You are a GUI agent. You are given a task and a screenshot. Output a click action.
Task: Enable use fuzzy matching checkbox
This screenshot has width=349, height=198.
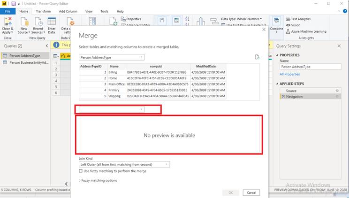[x=81, y=171]
